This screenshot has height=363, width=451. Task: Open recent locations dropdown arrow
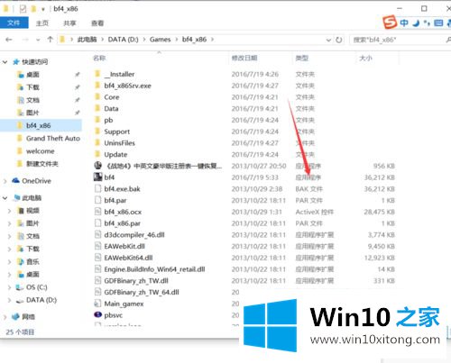38,40
